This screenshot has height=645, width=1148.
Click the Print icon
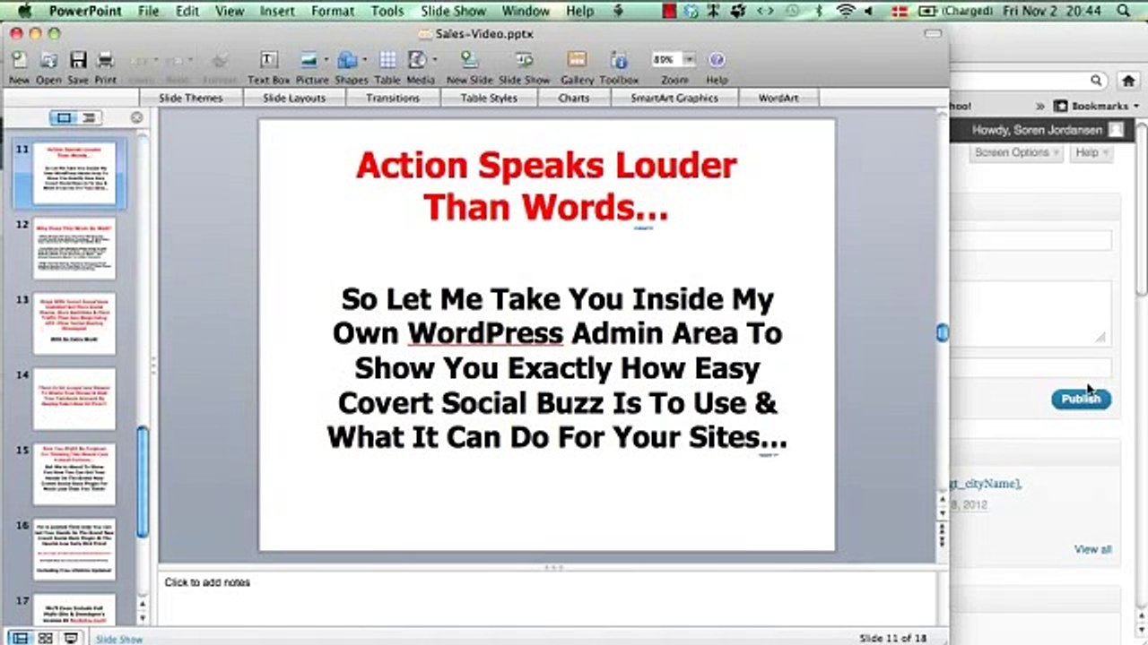coord(106,61)
